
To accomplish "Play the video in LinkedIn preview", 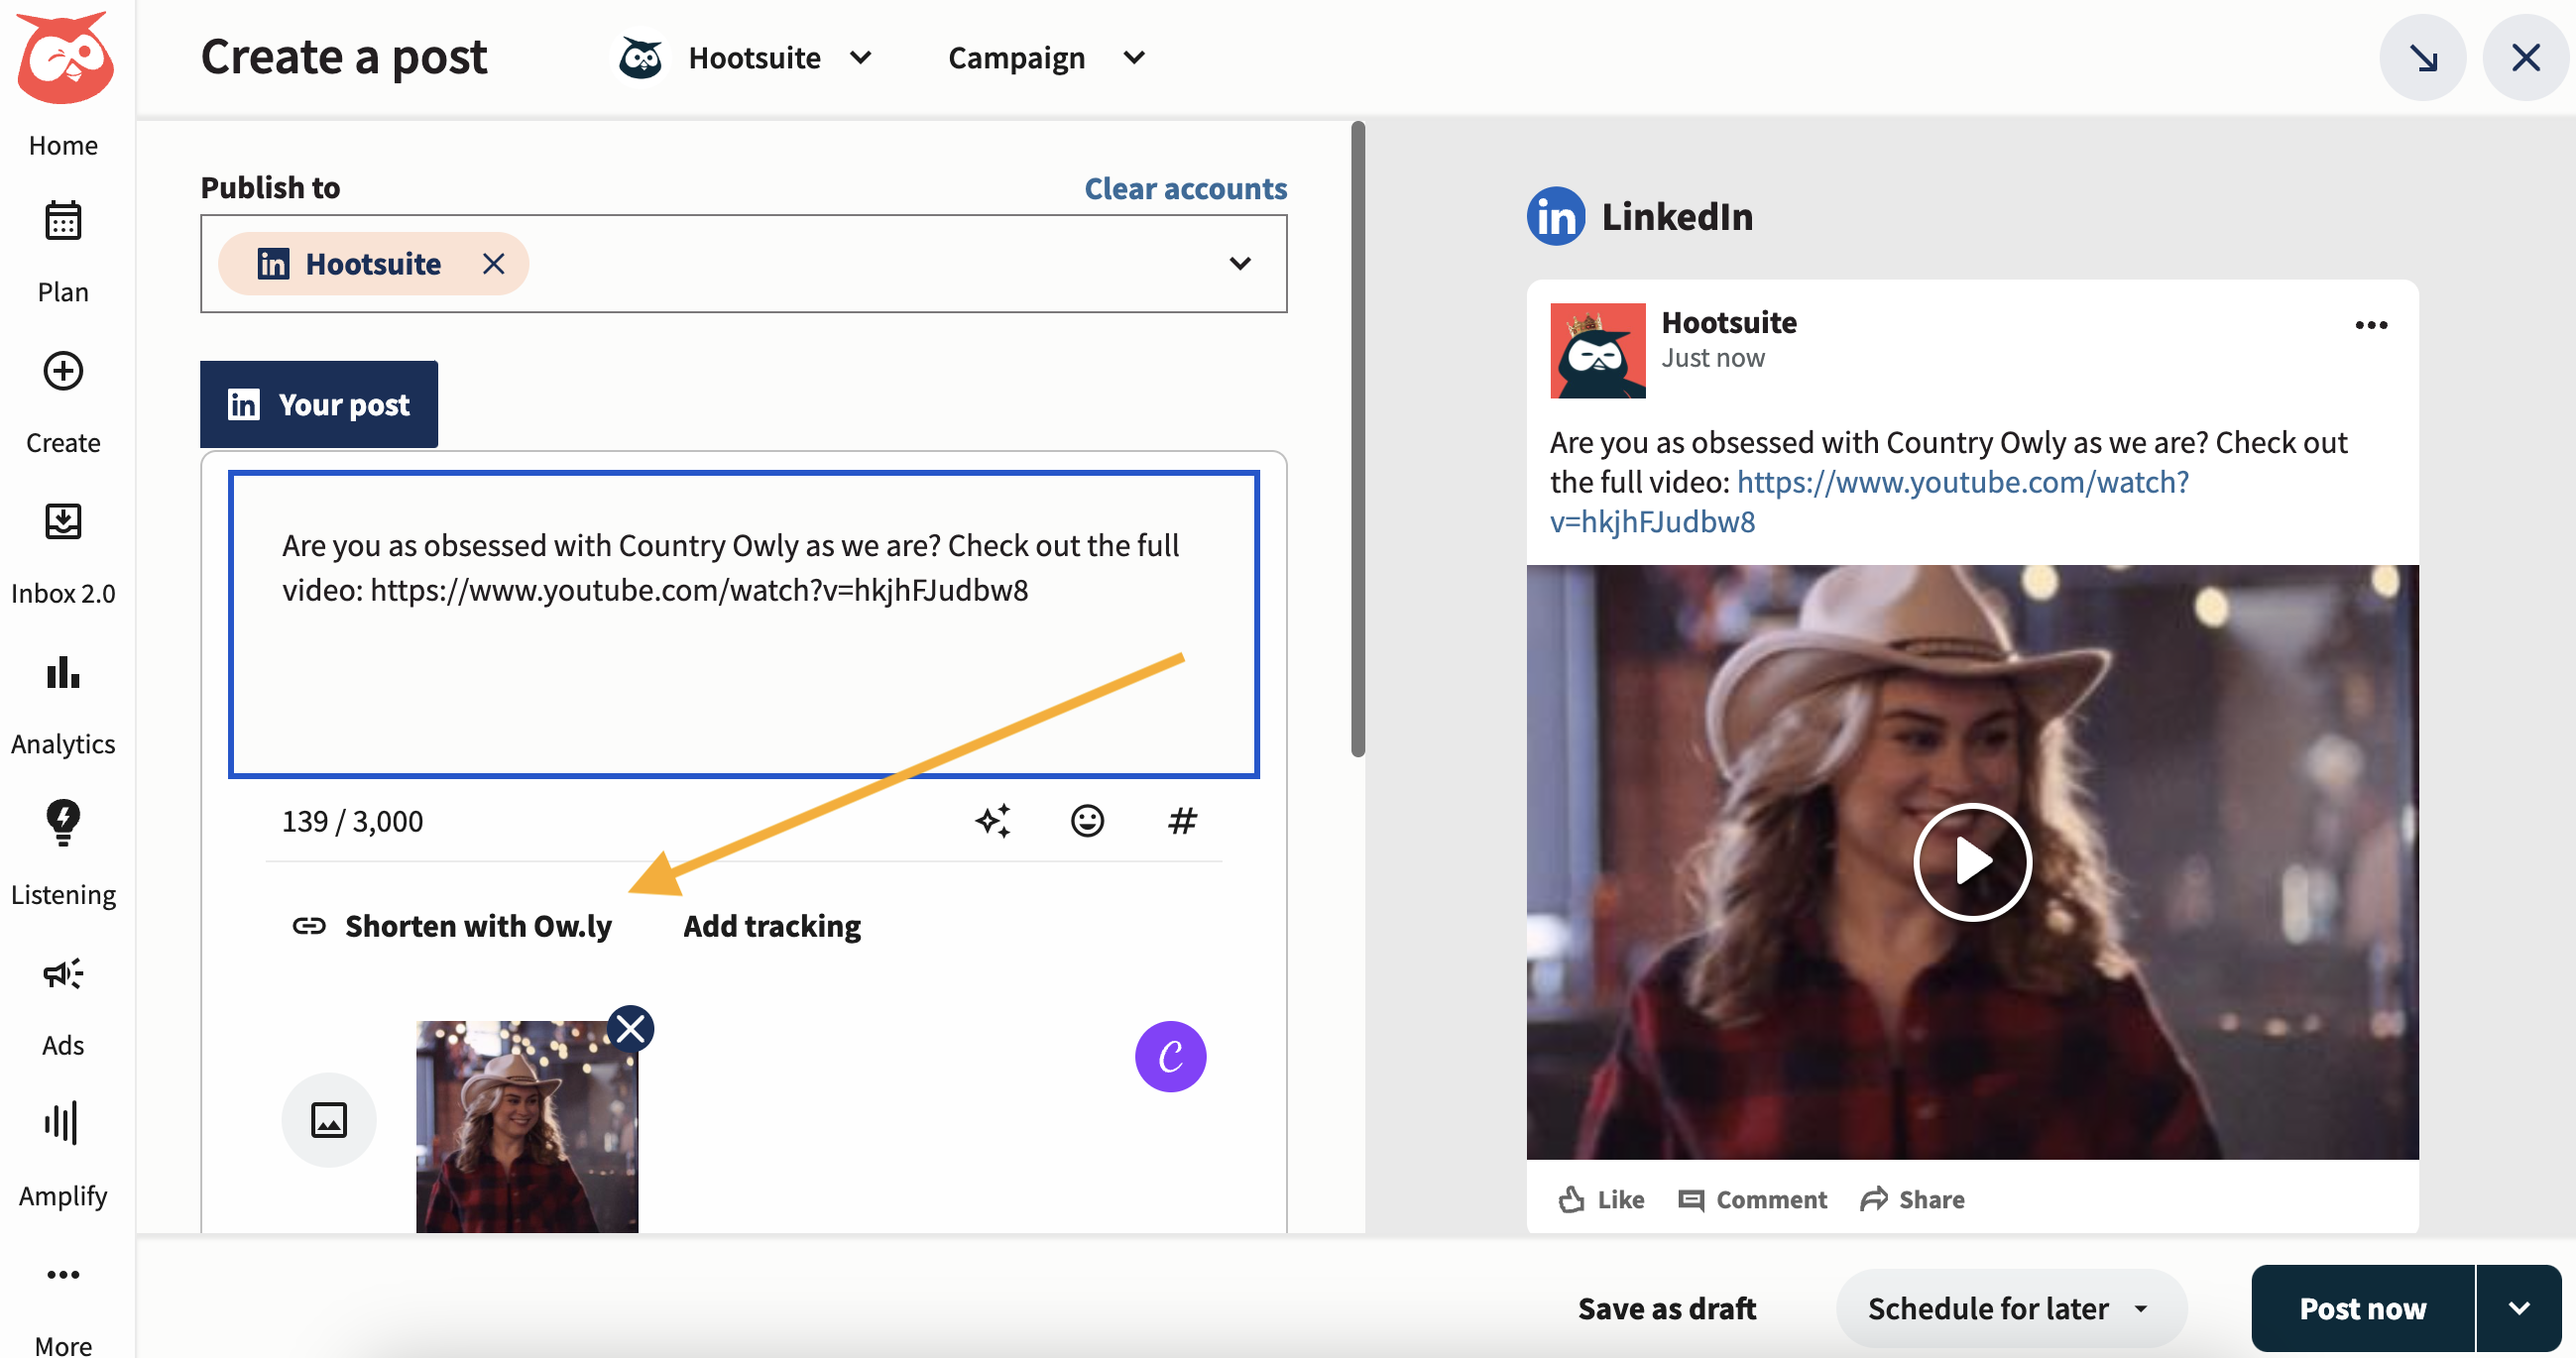I will pos(1972,861).
